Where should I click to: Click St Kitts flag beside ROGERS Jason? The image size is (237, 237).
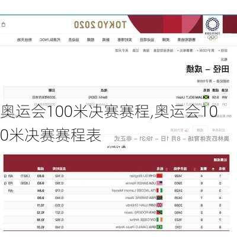point(159,212)
